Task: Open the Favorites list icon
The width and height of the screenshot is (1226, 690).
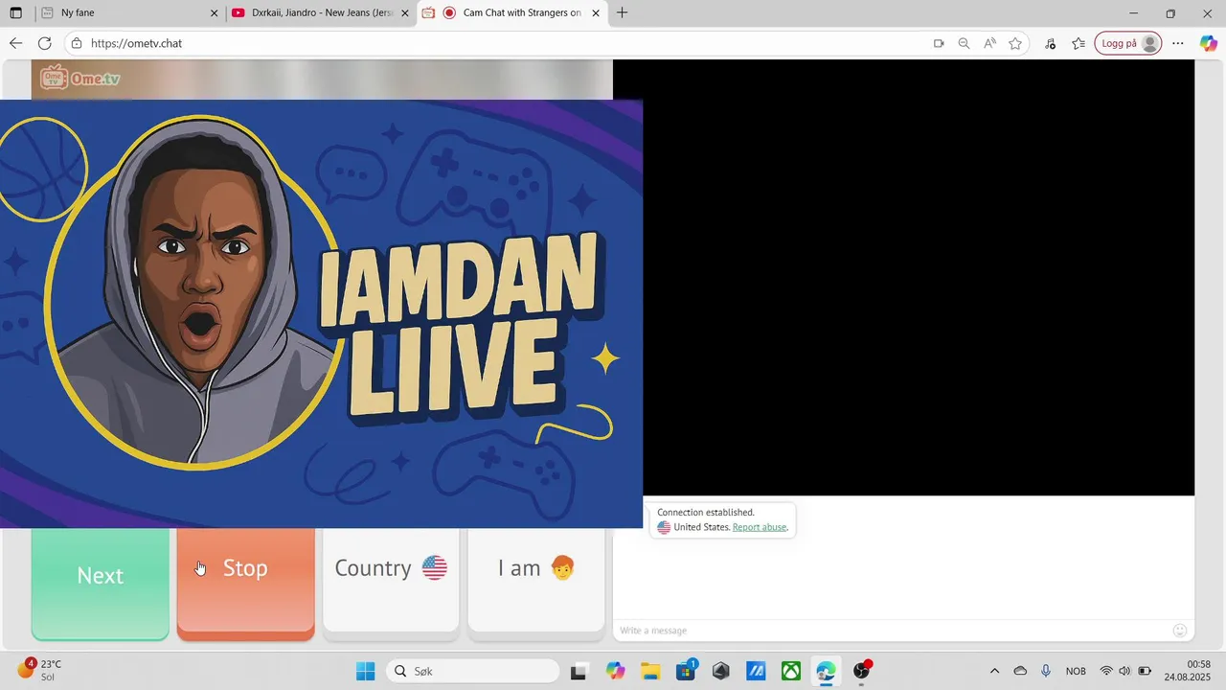Action: [x=1078, y=43]
